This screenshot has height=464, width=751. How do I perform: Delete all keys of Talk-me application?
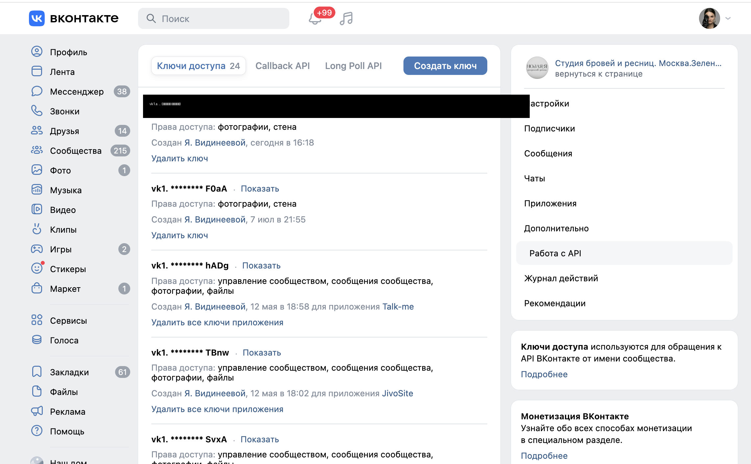(217, 322)
